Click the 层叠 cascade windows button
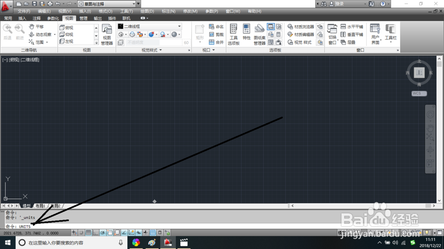Viewport: 444px width, 249px height. pos(348,43)
